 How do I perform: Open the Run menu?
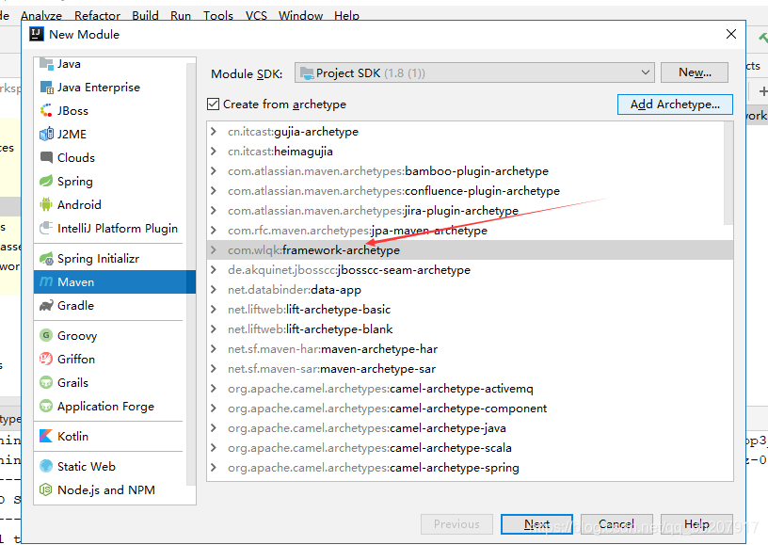point(181,15)
